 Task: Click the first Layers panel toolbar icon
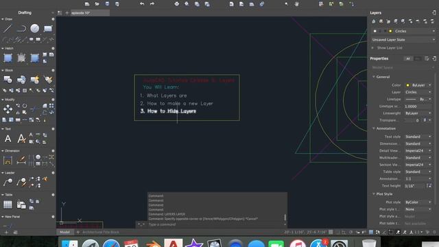tap(373, 21)
